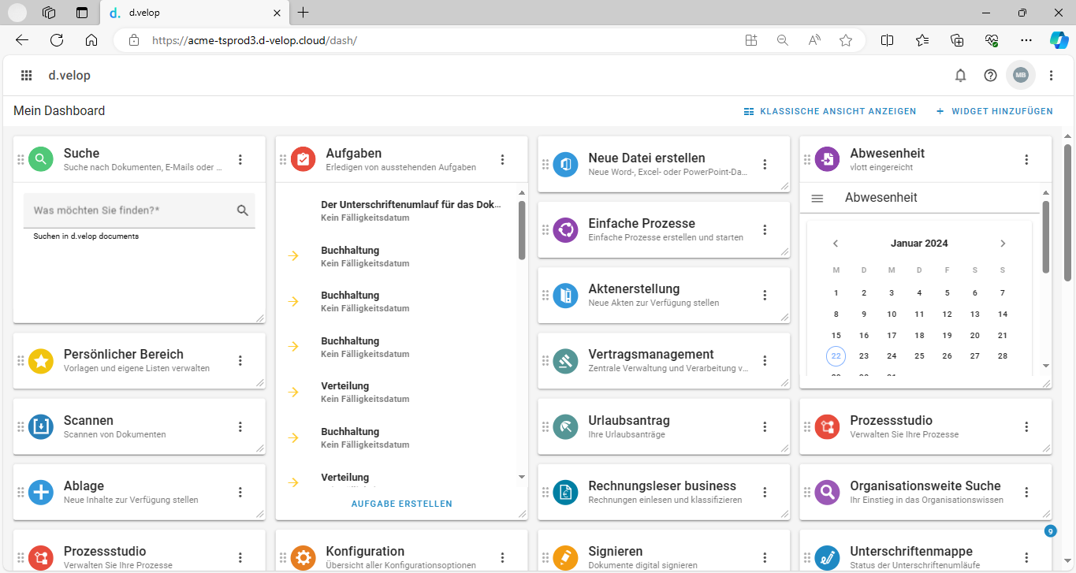
Task: Click the search magnifier in the search field
Action: pyautogui.click(x=242, y=210)
